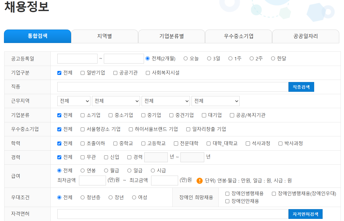
Task: Open the 공공일자리 tab
Action: coord(305,36)
